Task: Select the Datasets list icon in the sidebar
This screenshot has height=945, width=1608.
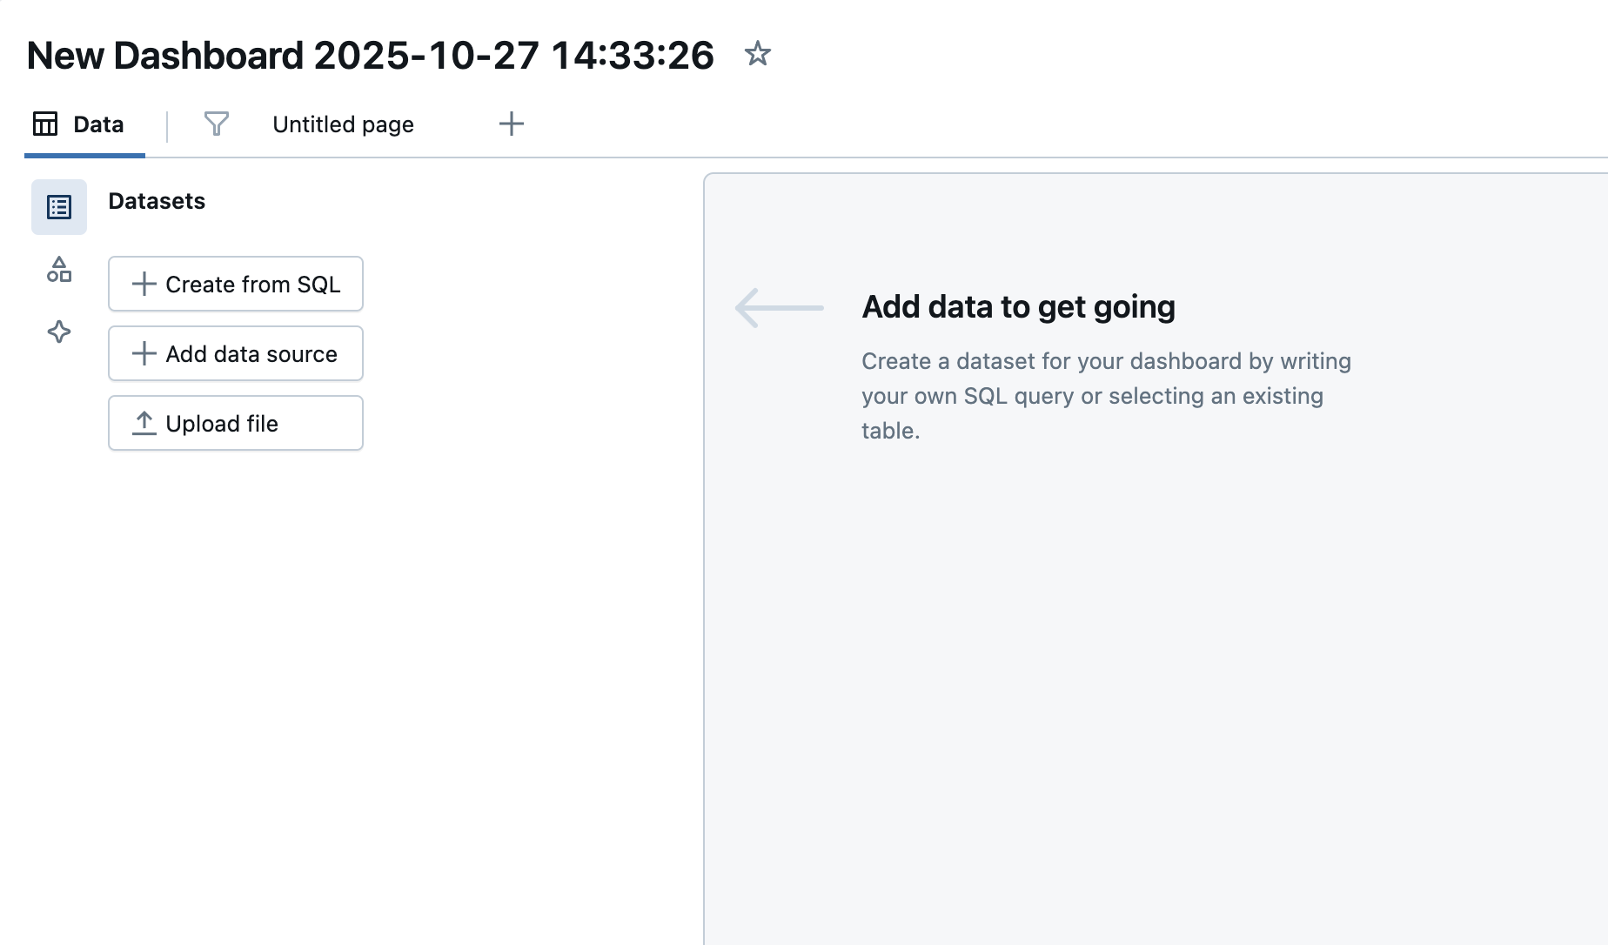Action: (59, 207)
